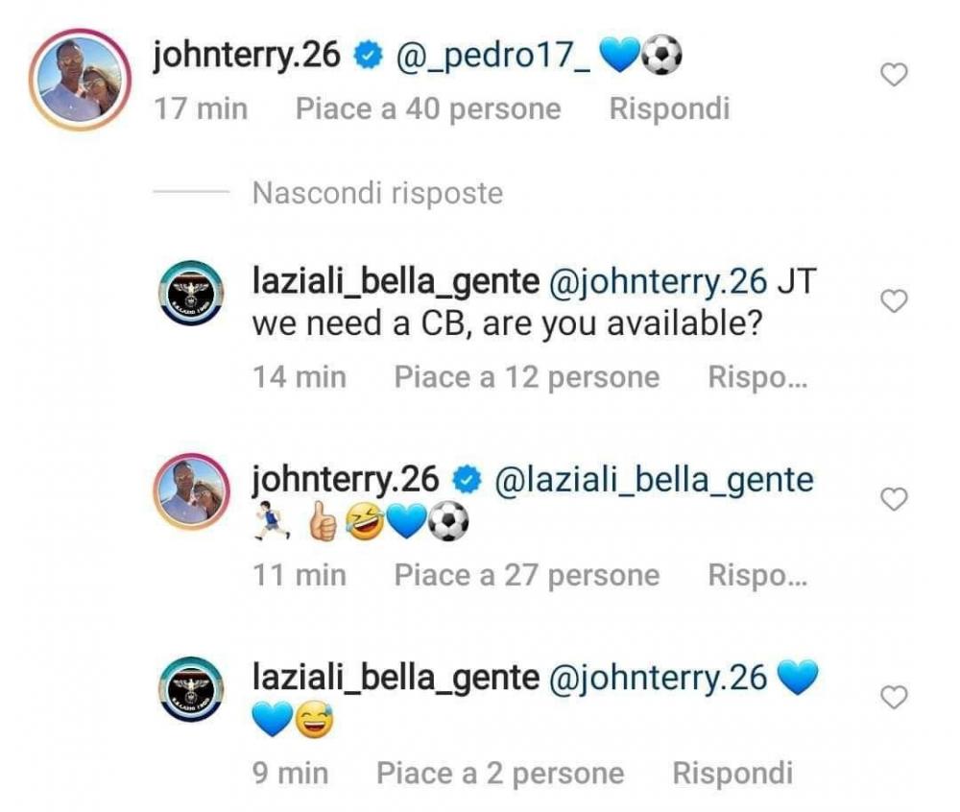Like the 'we need a CB' comment
Image resolution: width=960 pixels, height=812 pixels.
pos(893,301)
